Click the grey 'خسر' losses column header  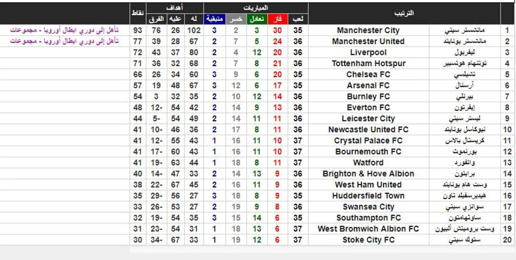point(236,19)
